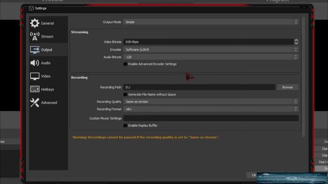Open the Audio Bitrate dropdown
Image resolution: width=328 pixels, height=184 pixels.
[x=211, y=57]
